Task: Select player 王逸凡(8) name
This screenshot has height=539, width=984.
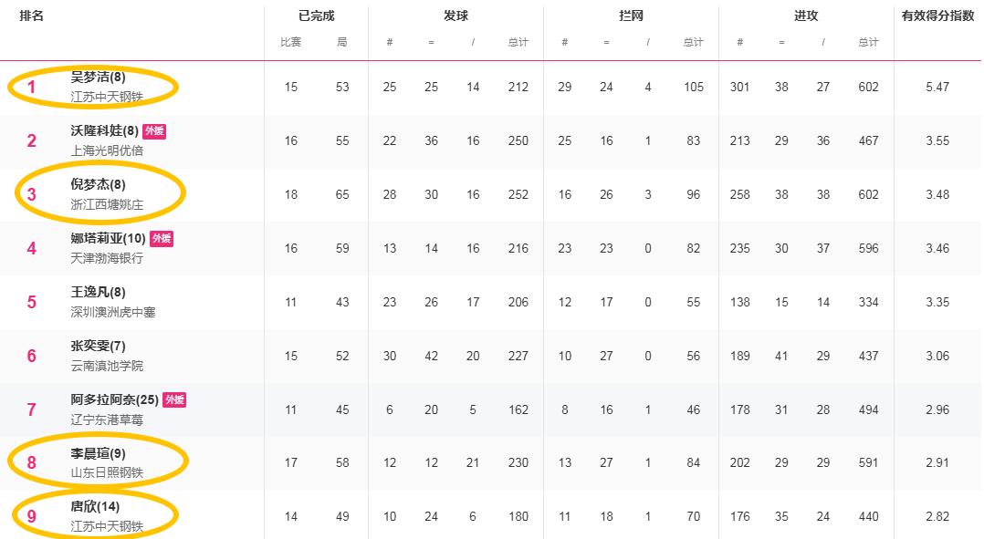Action: pyautogui.click(x=99, y=293)
